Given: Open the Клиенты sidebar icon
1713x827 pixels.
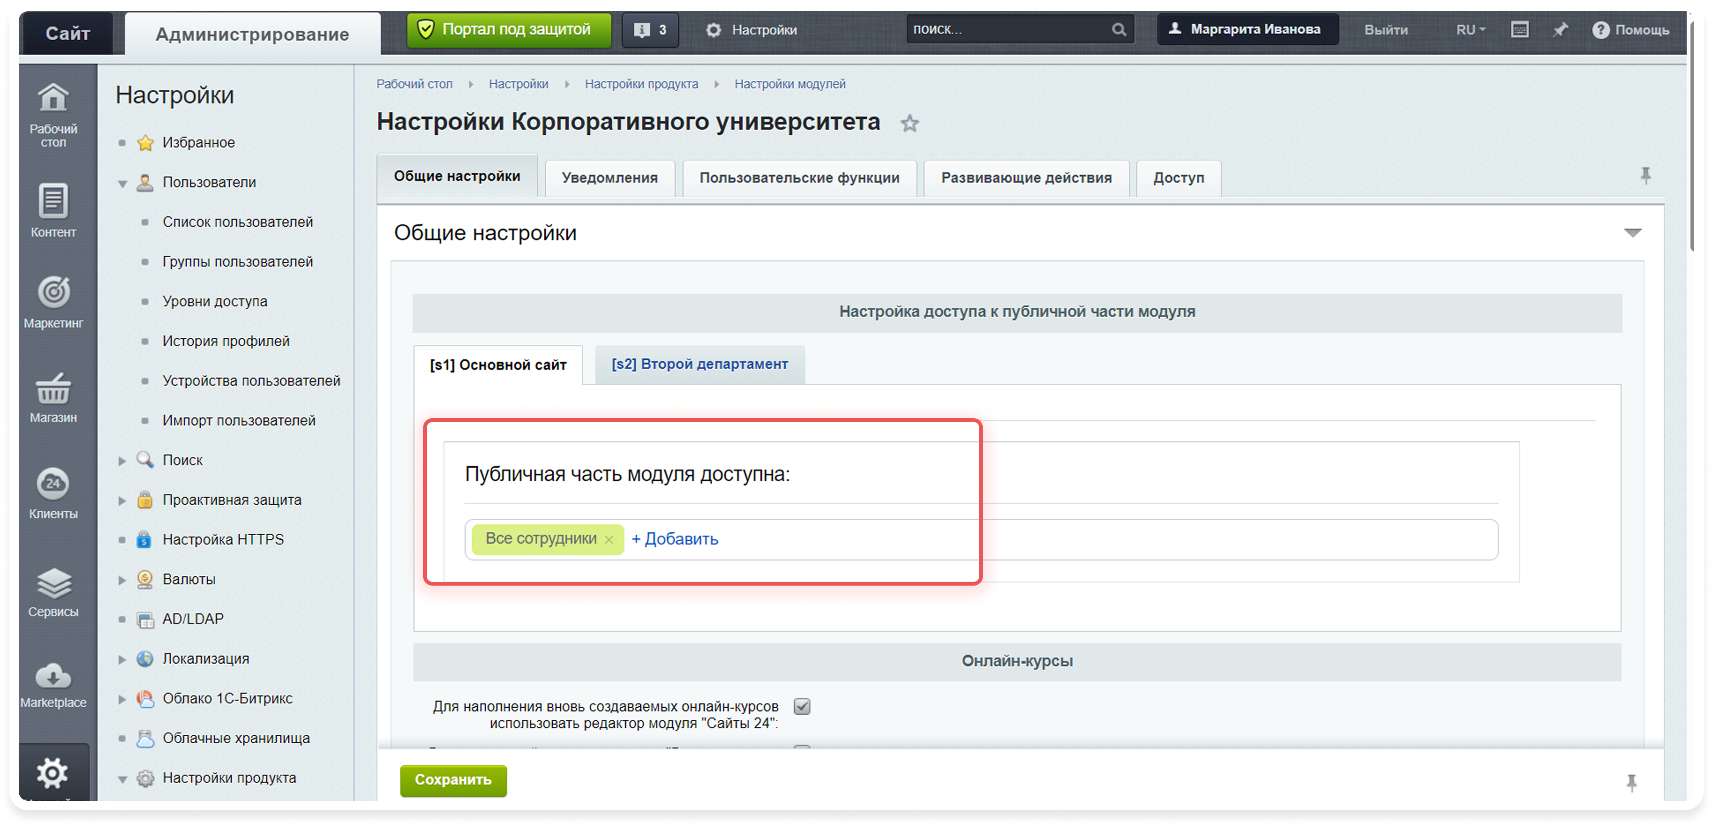Looking at the screenshot, I should 53,492.
